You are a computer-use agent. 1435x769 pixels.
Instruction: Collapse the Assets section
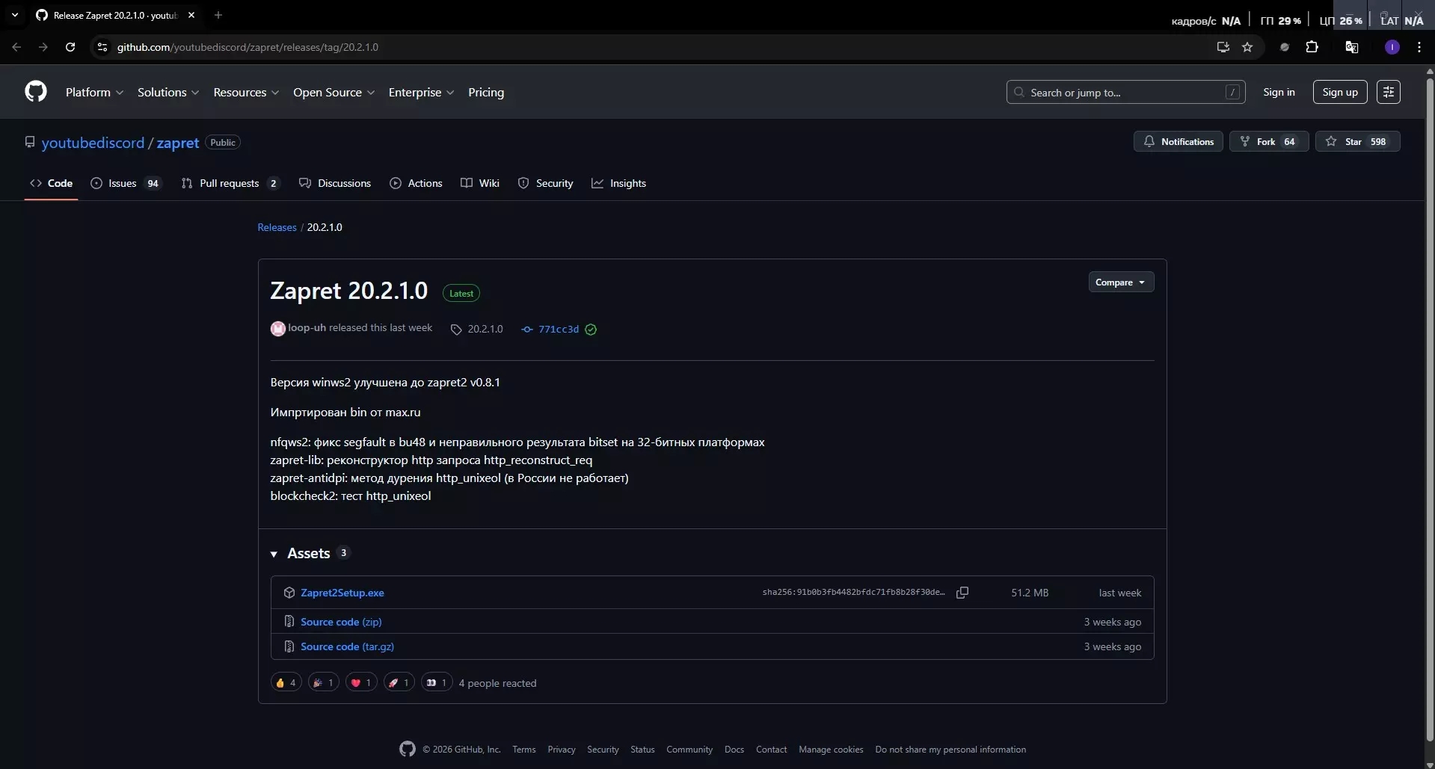[x=274, y=554]
